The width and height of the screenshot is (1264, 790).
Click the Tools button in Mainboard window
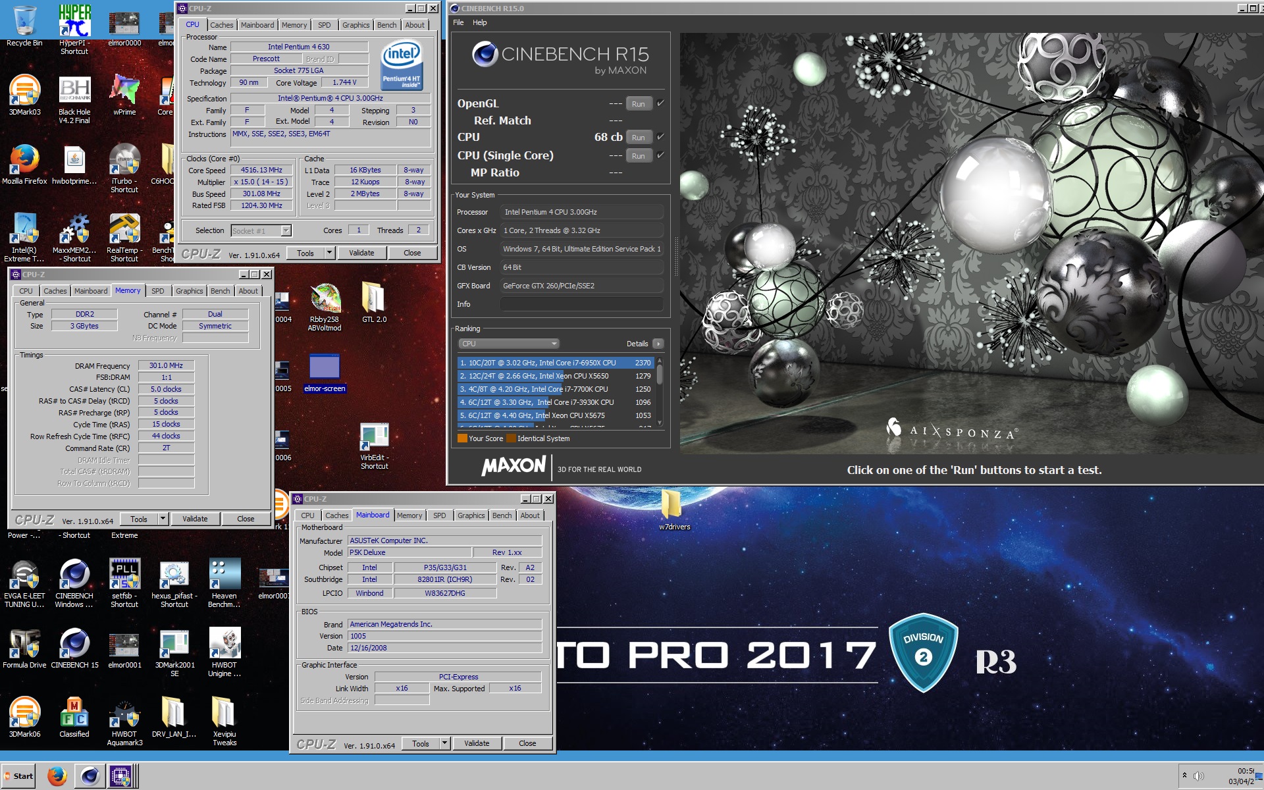point(421,743)
